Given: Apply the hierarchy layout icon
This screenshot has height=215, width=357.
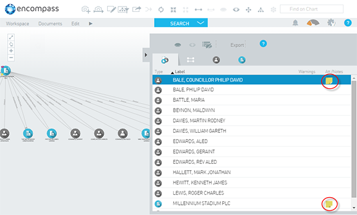Looking at the screenshot, I should (x=261, y=10).
